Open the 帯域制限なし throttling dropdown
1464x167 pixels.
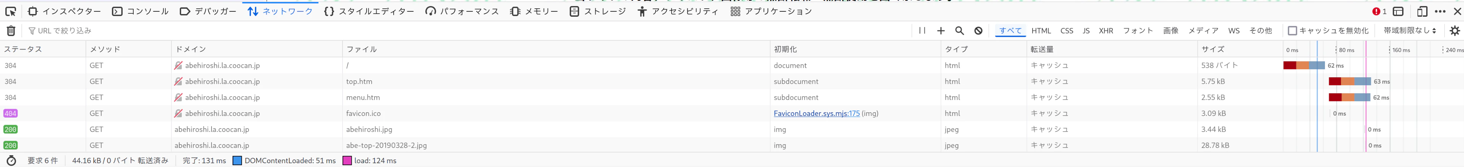(1409, 30)
